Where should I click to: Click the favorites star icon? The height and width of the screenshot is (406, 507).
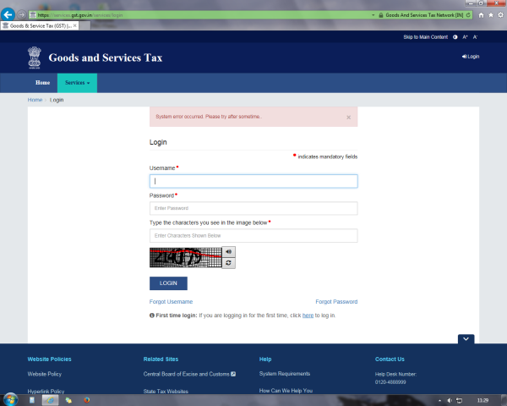[490, 15]
